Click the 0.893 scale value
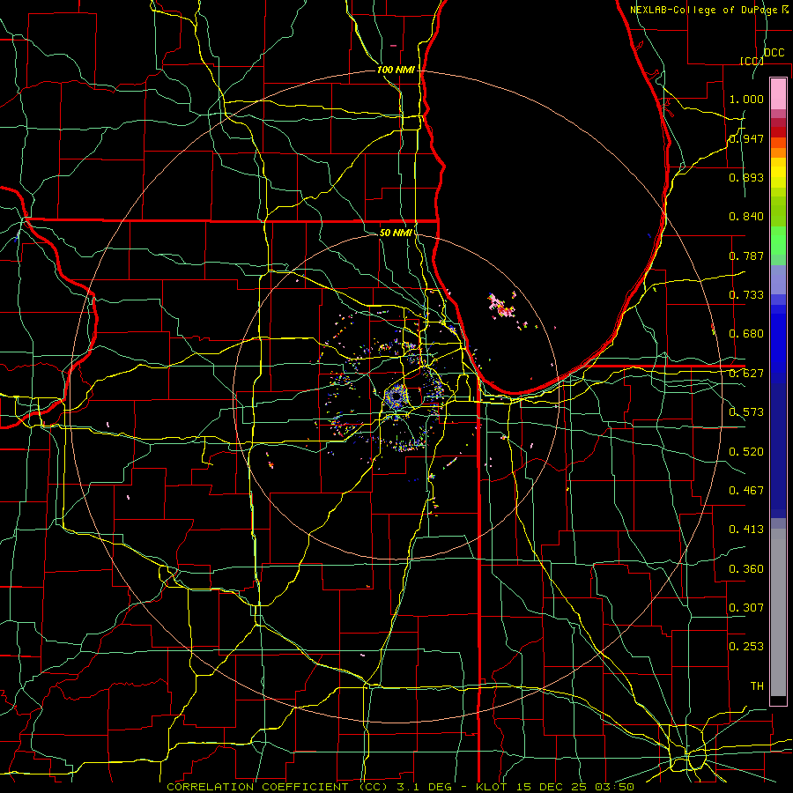 [746, 177]
